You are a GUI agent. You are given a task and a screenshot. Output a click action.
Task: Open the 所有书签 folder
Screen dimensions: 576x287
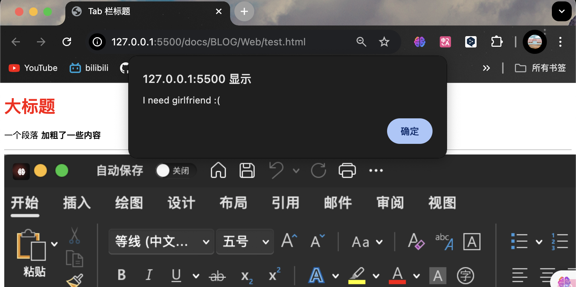[x=540, y=68]
